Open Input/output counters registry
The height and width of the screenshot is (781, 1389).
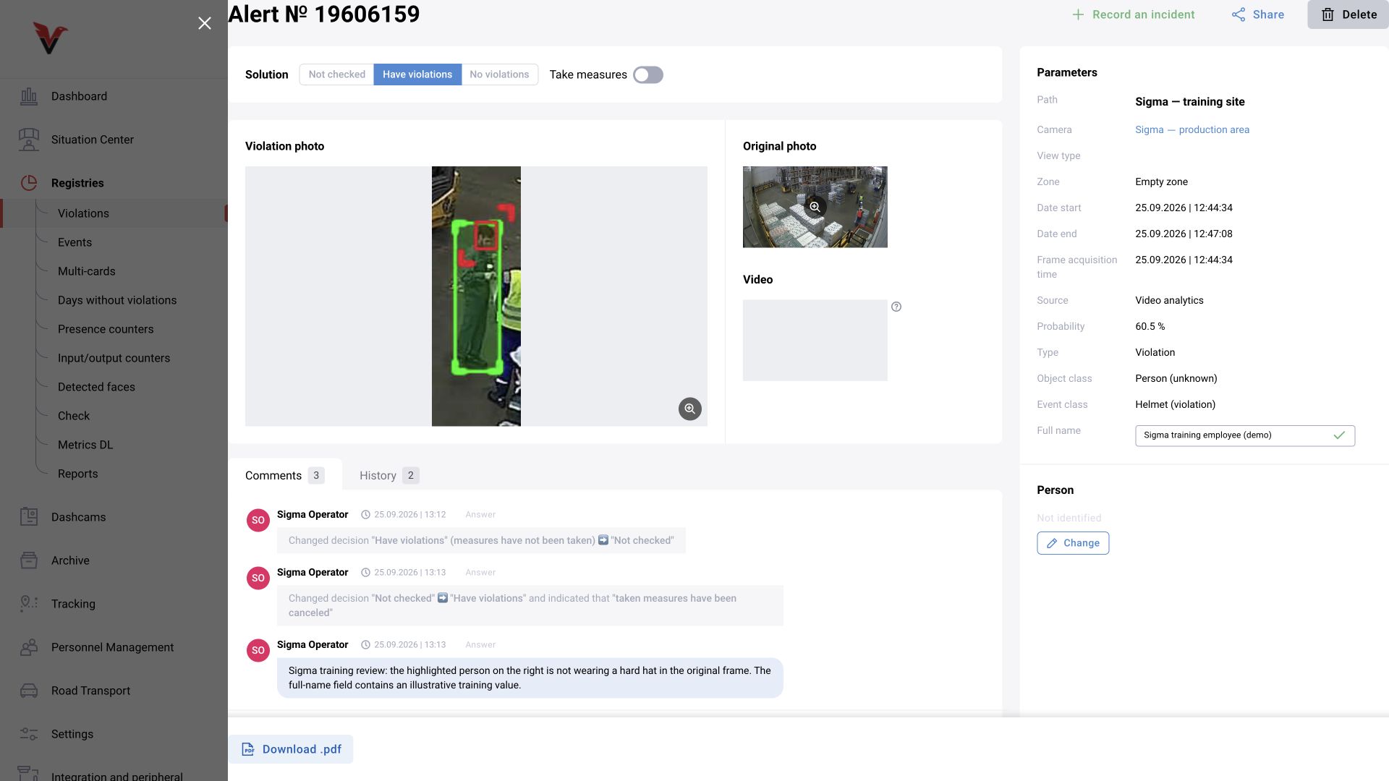pos(114,358)
